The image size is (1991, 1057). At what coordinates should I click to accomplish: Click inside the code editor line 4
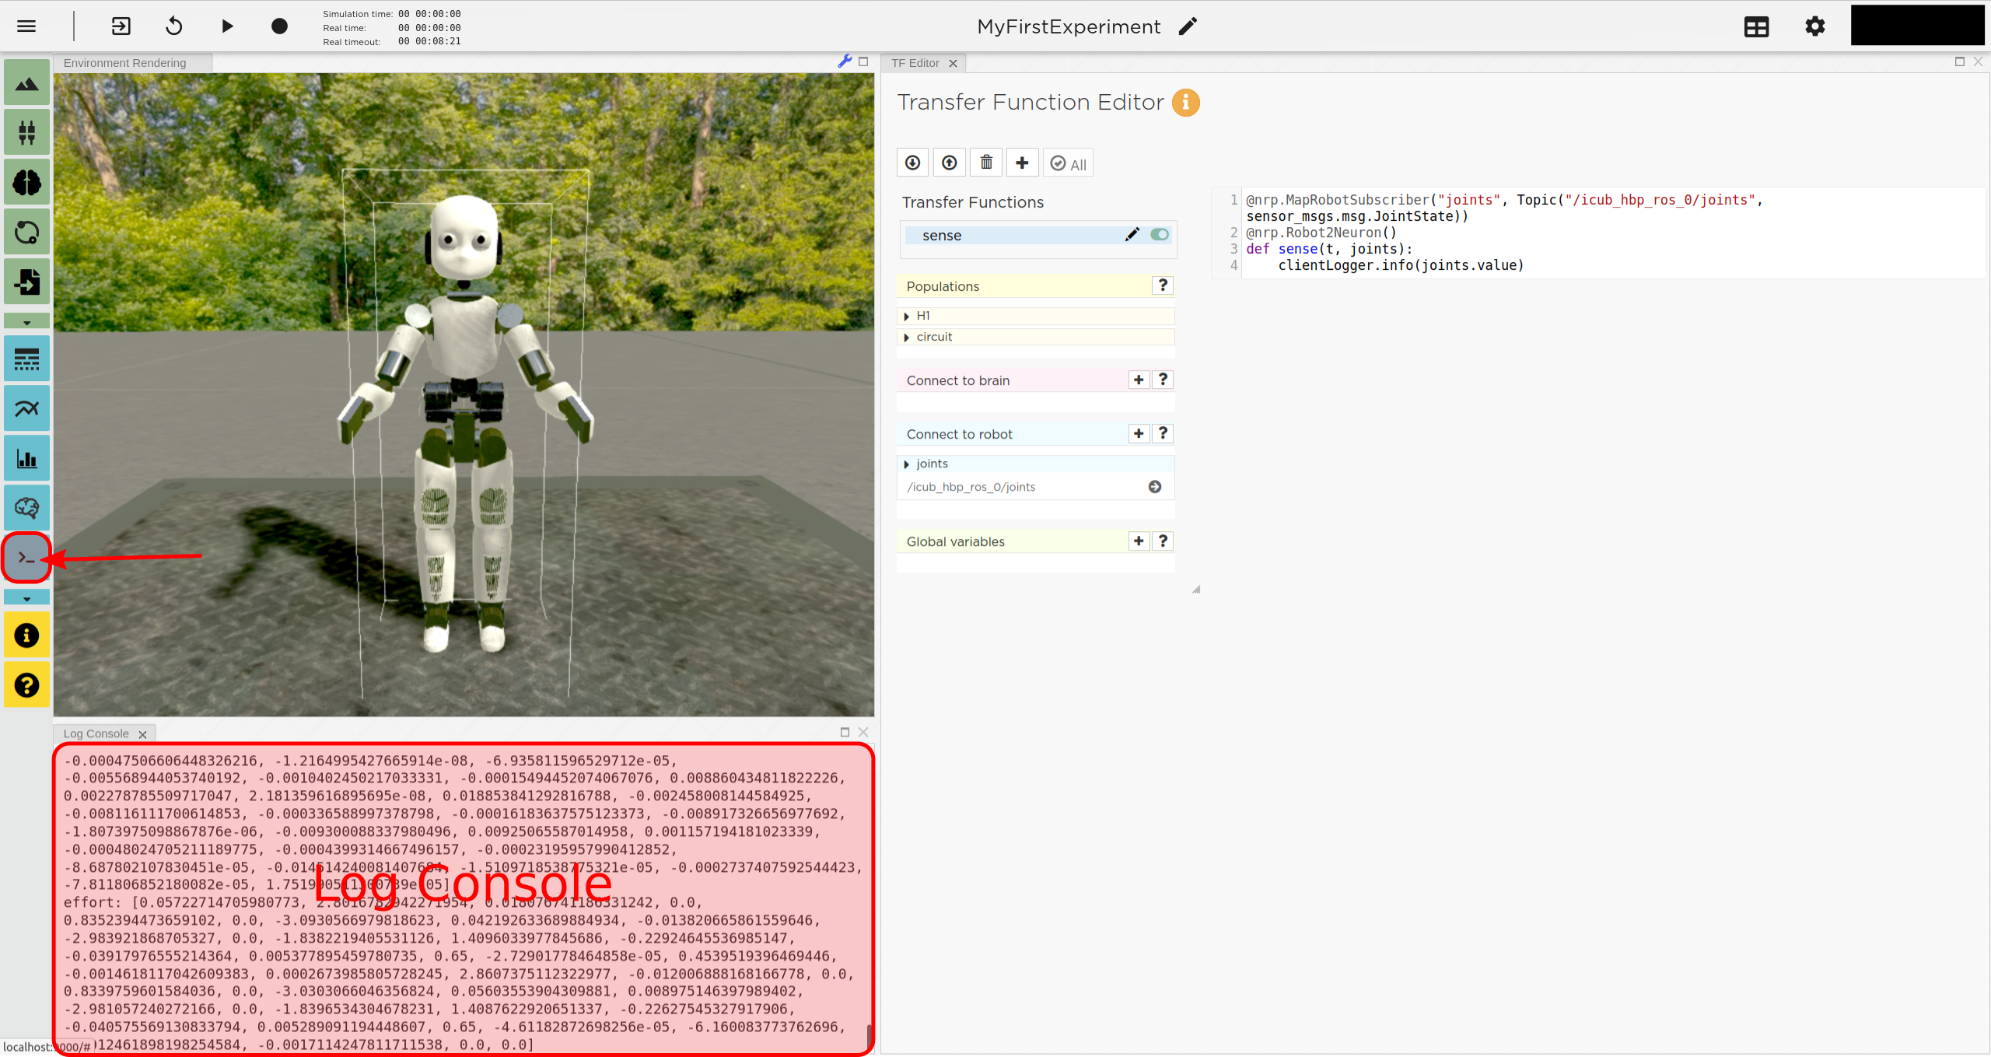[x=1401, y=265]
